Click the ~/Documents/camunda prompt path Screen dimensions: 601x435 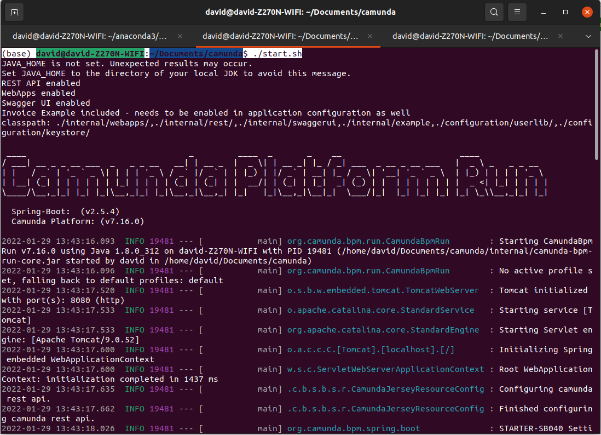[x=197, y=54]
